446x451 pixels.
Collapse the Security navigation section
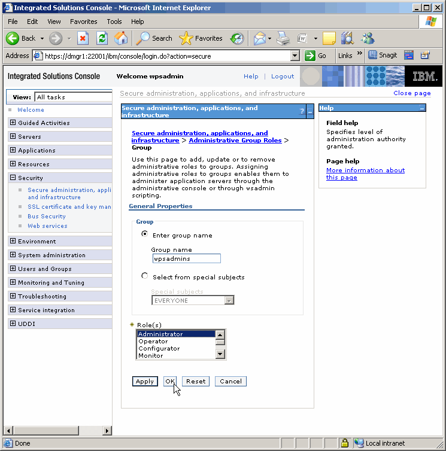(13, 178)
